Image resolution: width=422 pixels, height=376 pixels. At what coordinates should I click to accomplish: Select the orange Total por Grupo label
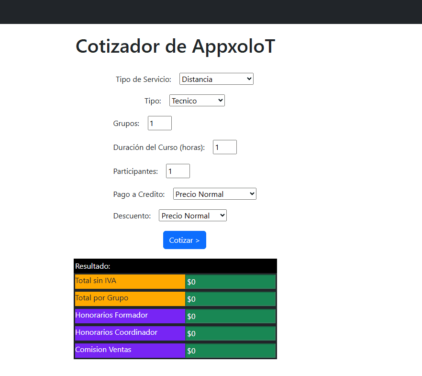click(130, 299)
